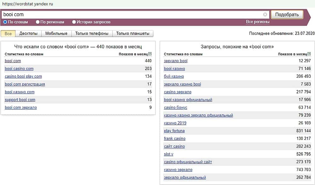
Task: Open the 'booi casino com' query link
Action: [19, 69]
